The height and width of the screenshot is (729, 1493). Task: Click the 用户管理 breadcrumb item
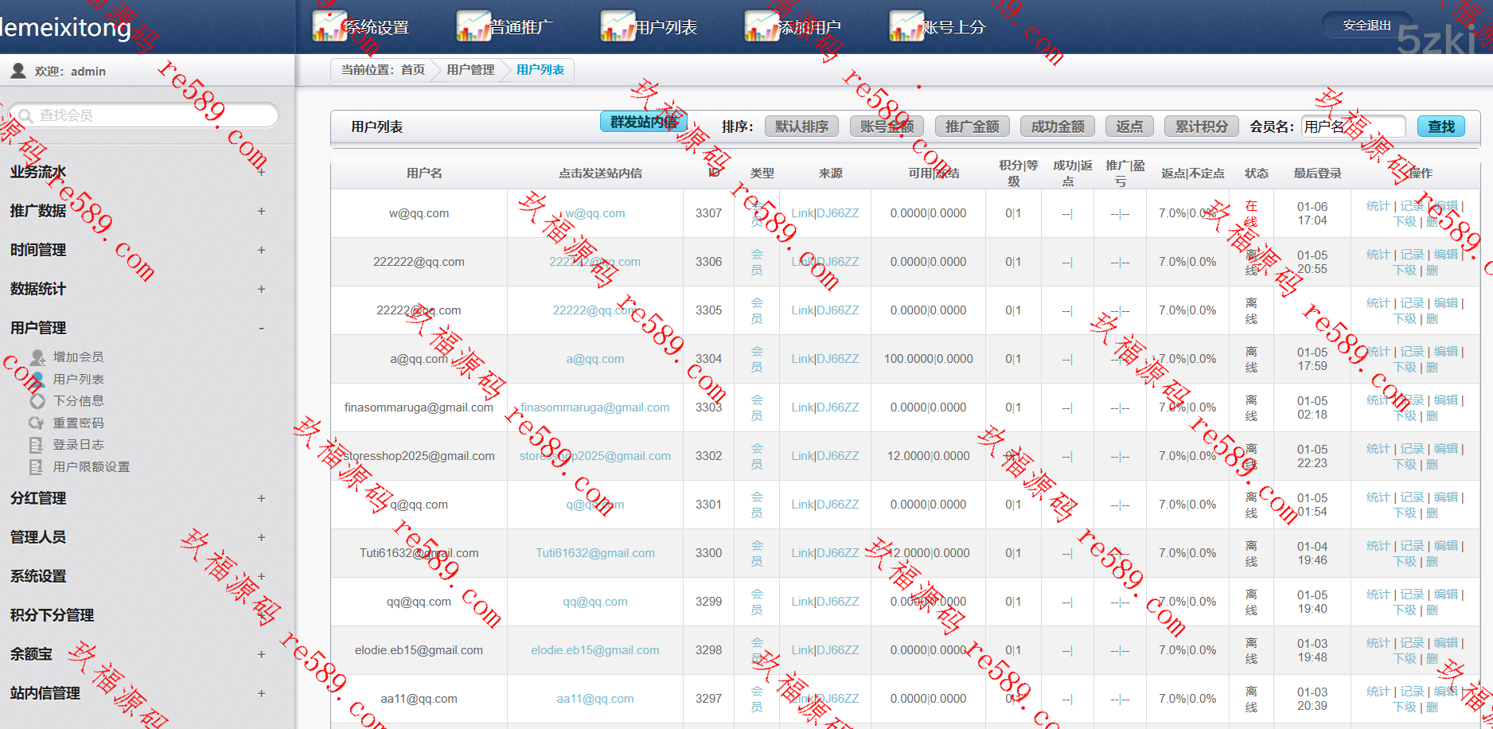click(x=470, y=70)
